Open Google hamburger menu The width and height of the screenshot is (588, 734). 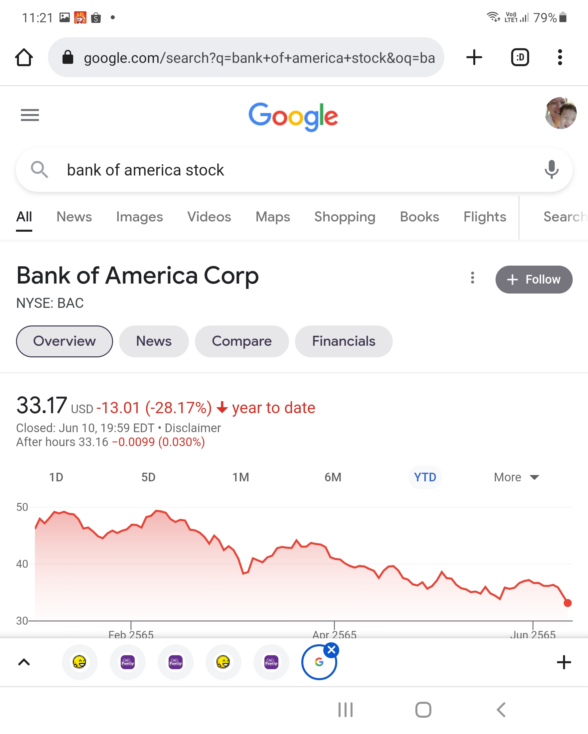[30, 115]
